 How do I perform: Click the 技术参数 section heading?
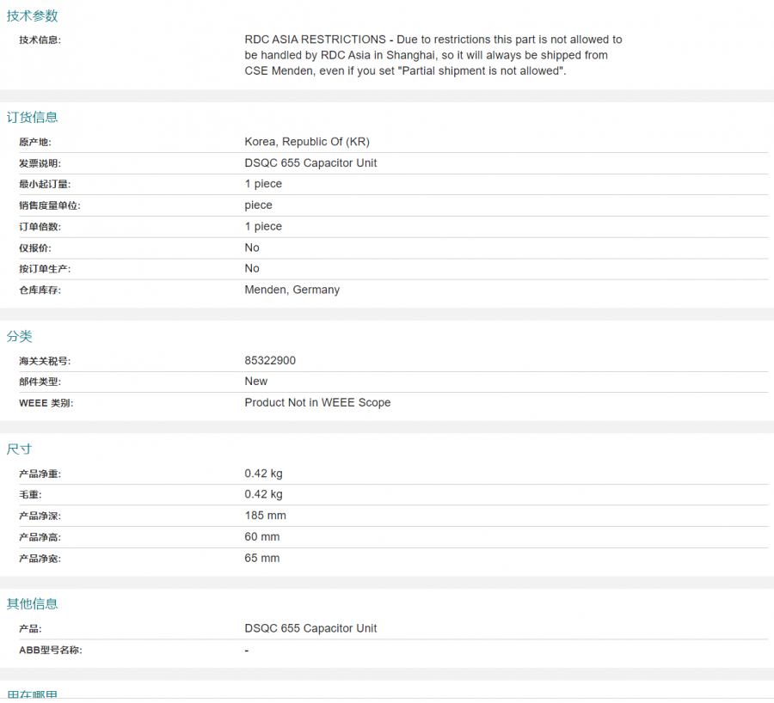tap(32, 15)
